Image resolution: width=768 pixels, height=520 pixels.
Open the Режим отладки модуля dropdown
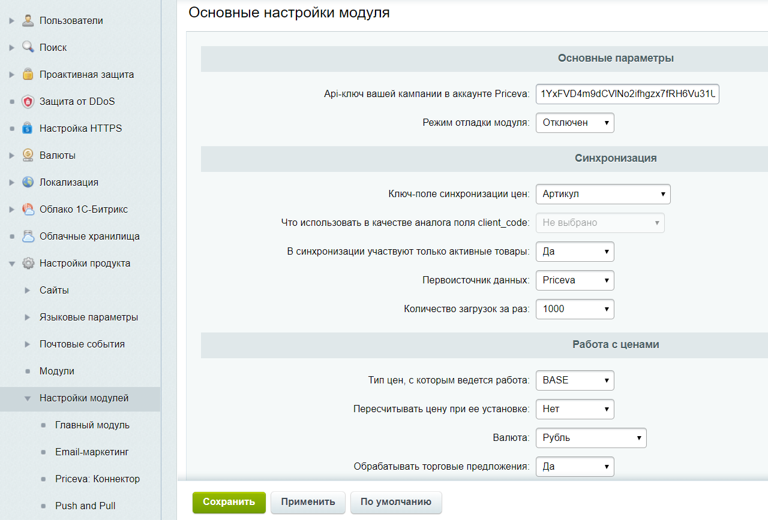(x=574, y=123)
